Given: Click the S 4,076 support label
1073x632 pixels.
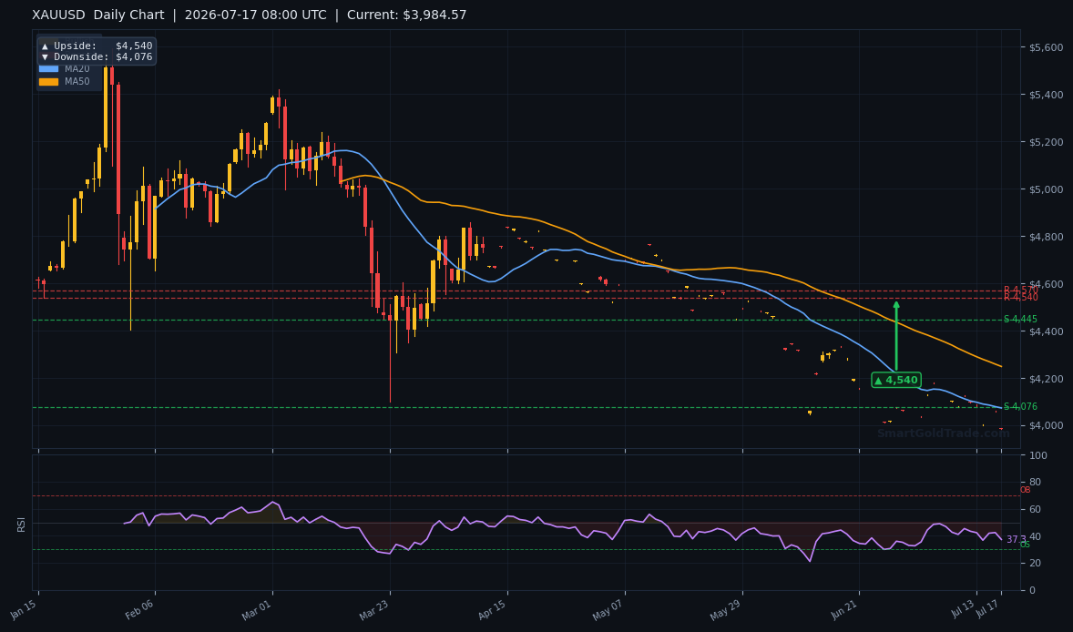Looking at the screenshot, I should pos(1020,407).
